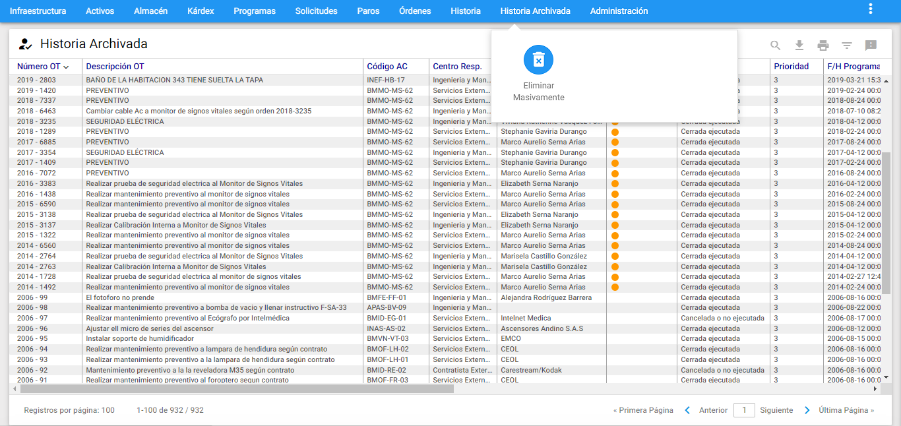This screenshot has height=426, width=901.
Task: Click code cell BMVN-VT-03
Action: (x=388, y=339)
